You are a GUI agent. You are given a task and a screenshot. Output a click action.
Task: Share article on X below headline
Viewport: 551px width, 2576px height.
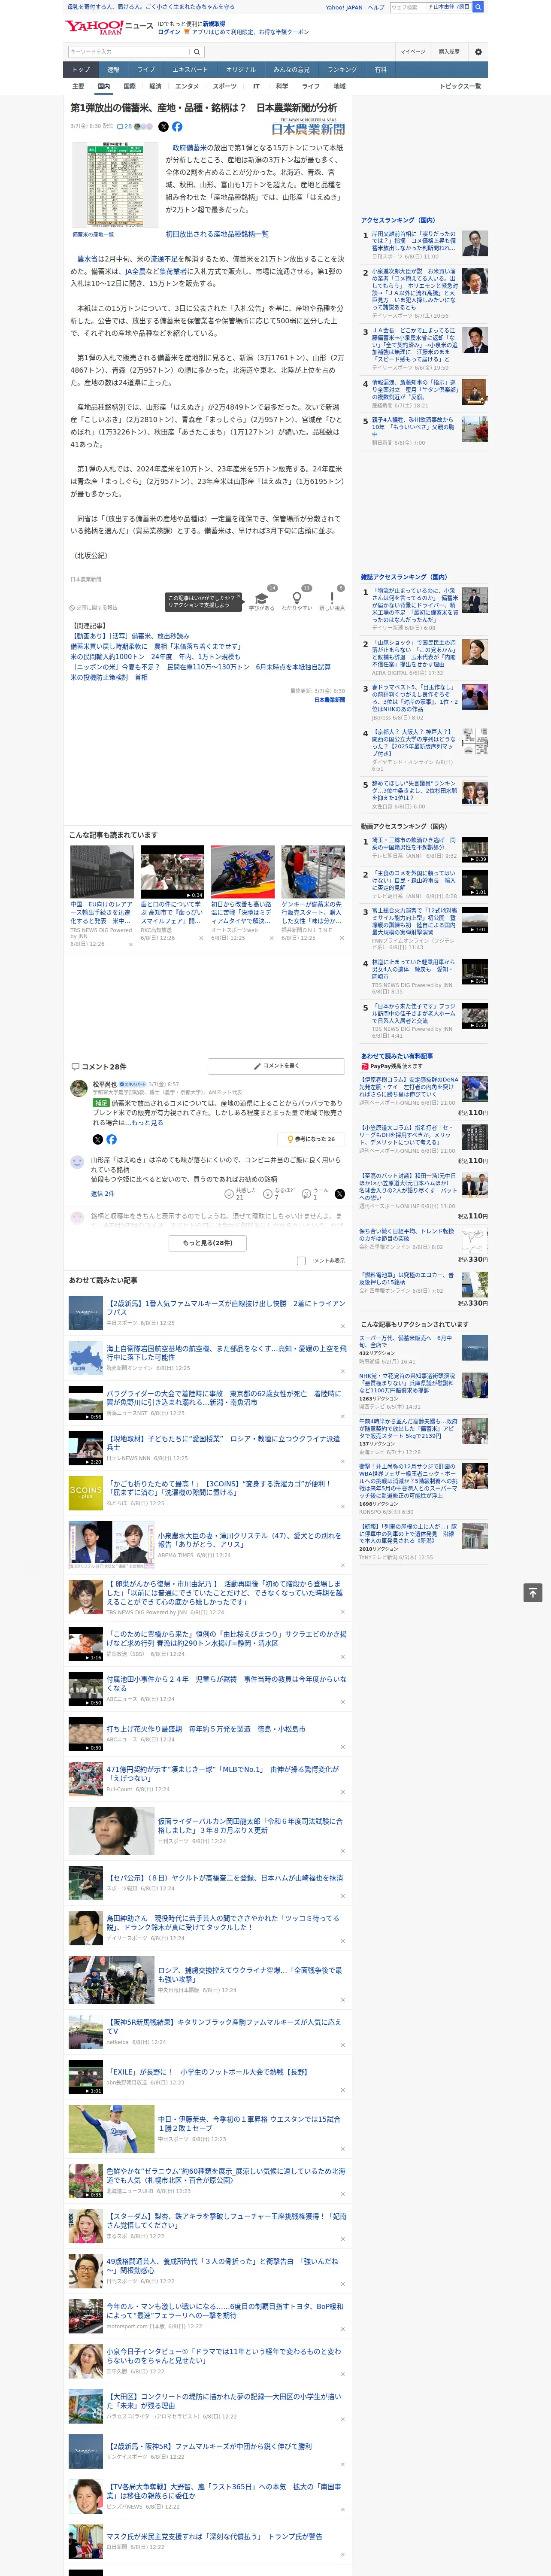163,127
